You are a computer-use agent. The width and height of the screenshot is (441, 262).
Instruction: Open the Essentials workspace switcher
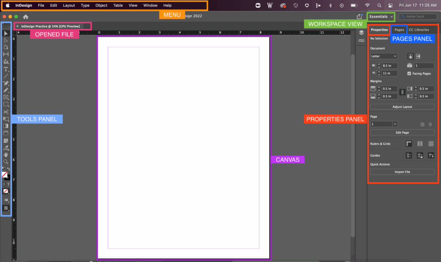[380, 16]
